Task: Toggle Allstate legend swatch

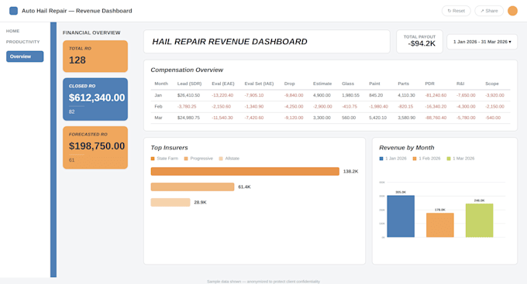Action: coord(221,159)
